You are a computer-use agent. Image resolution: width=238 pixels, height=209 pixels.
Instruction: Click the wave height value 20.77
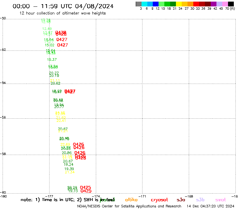click(59, 107)
